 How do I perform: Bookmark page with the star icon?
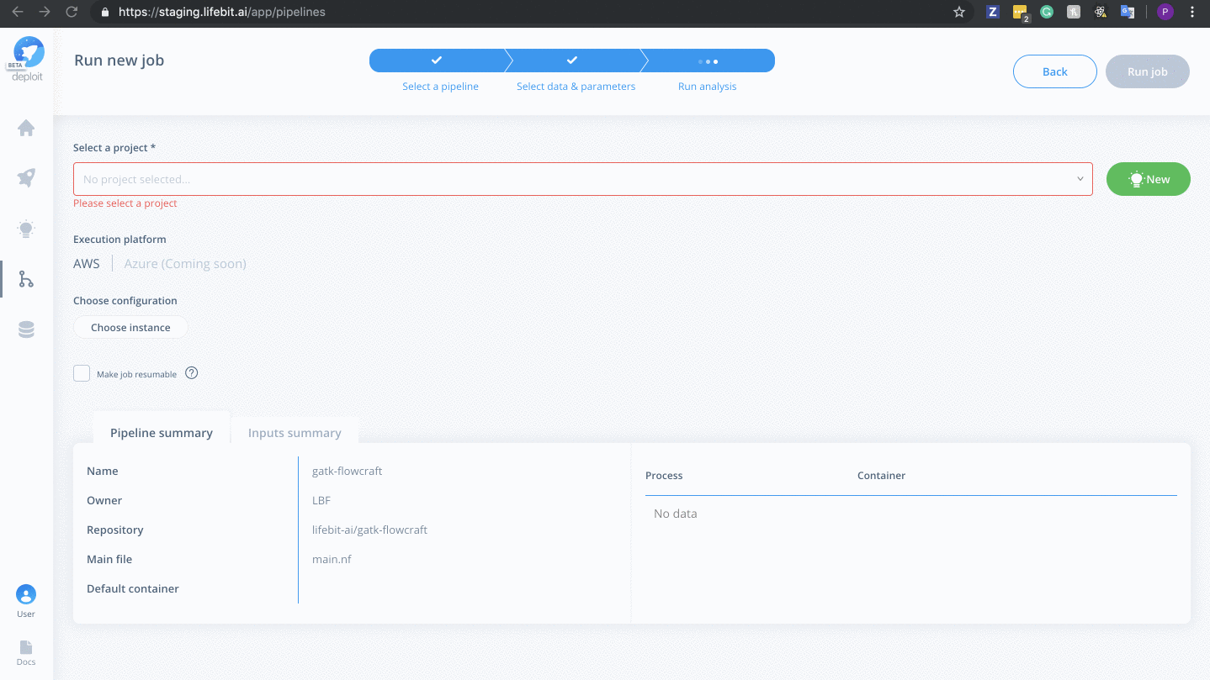point(959,12)
